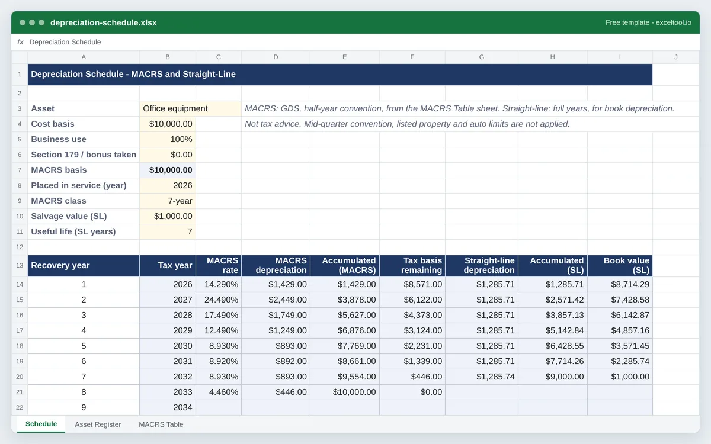Select the Schedule sheet tab

41,424
